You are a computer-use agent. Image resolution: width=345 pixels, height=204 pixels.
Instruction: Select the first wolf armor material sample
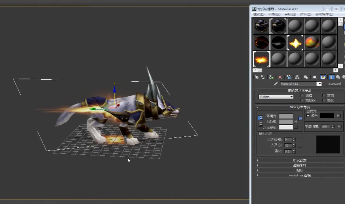click(261, 26)
